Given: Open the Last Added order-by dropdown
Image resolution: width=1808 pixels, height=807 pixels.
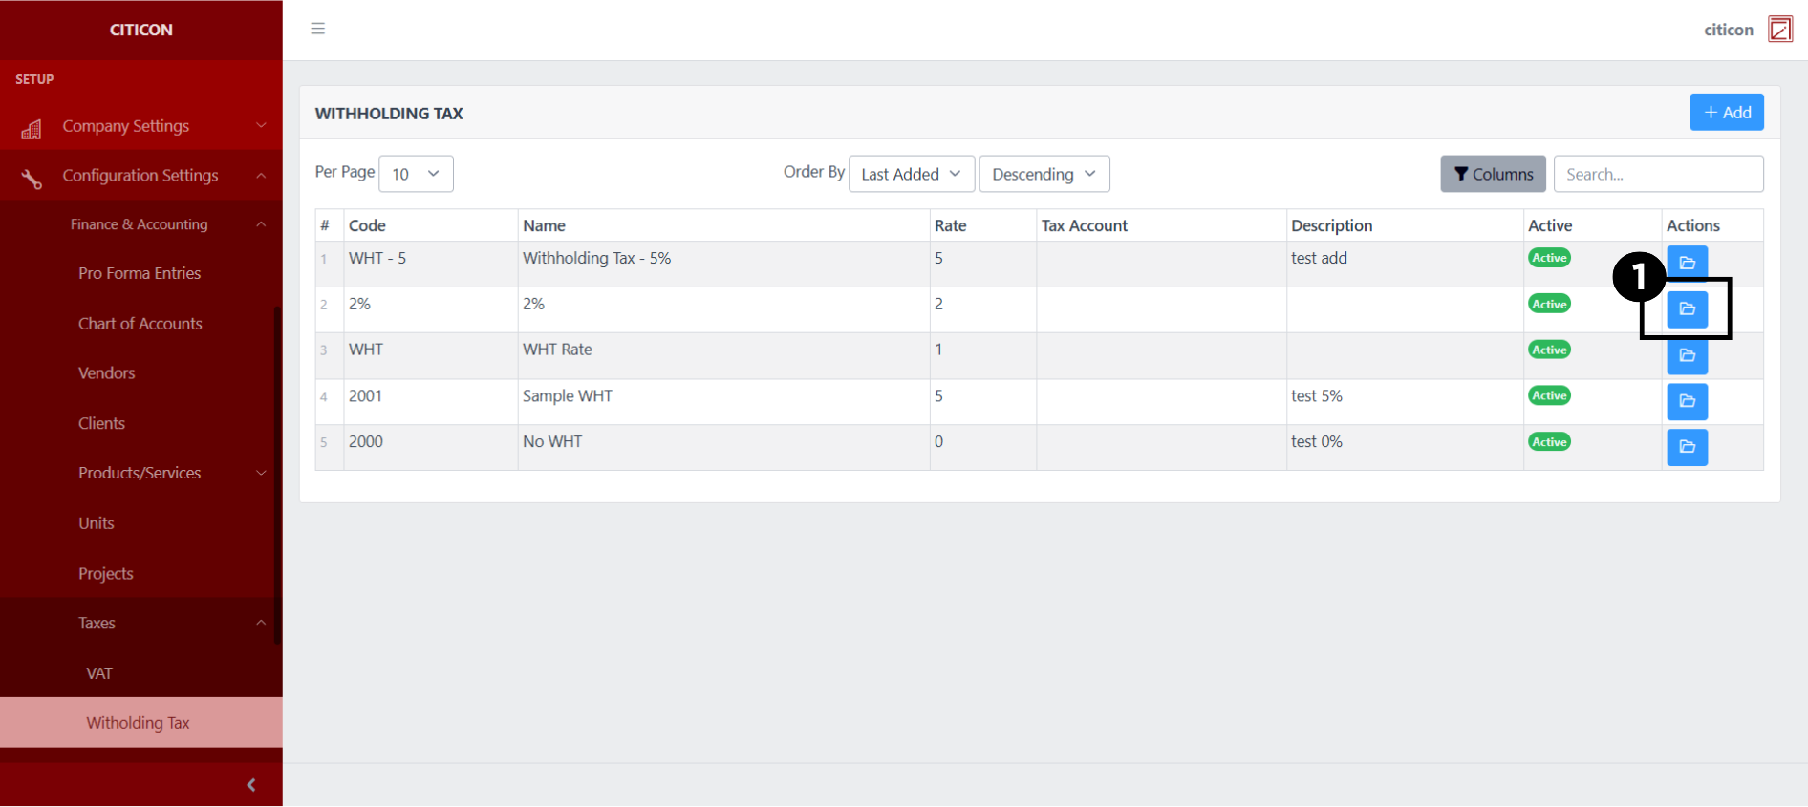Looking at the screenshot, I should (911, 174).
